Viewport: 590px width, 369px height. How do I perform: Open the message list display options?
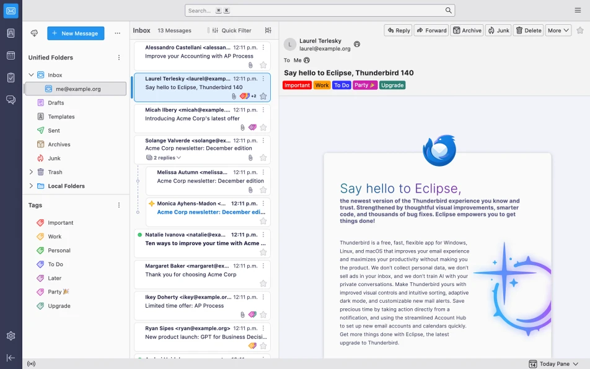[x=269, y=30]
